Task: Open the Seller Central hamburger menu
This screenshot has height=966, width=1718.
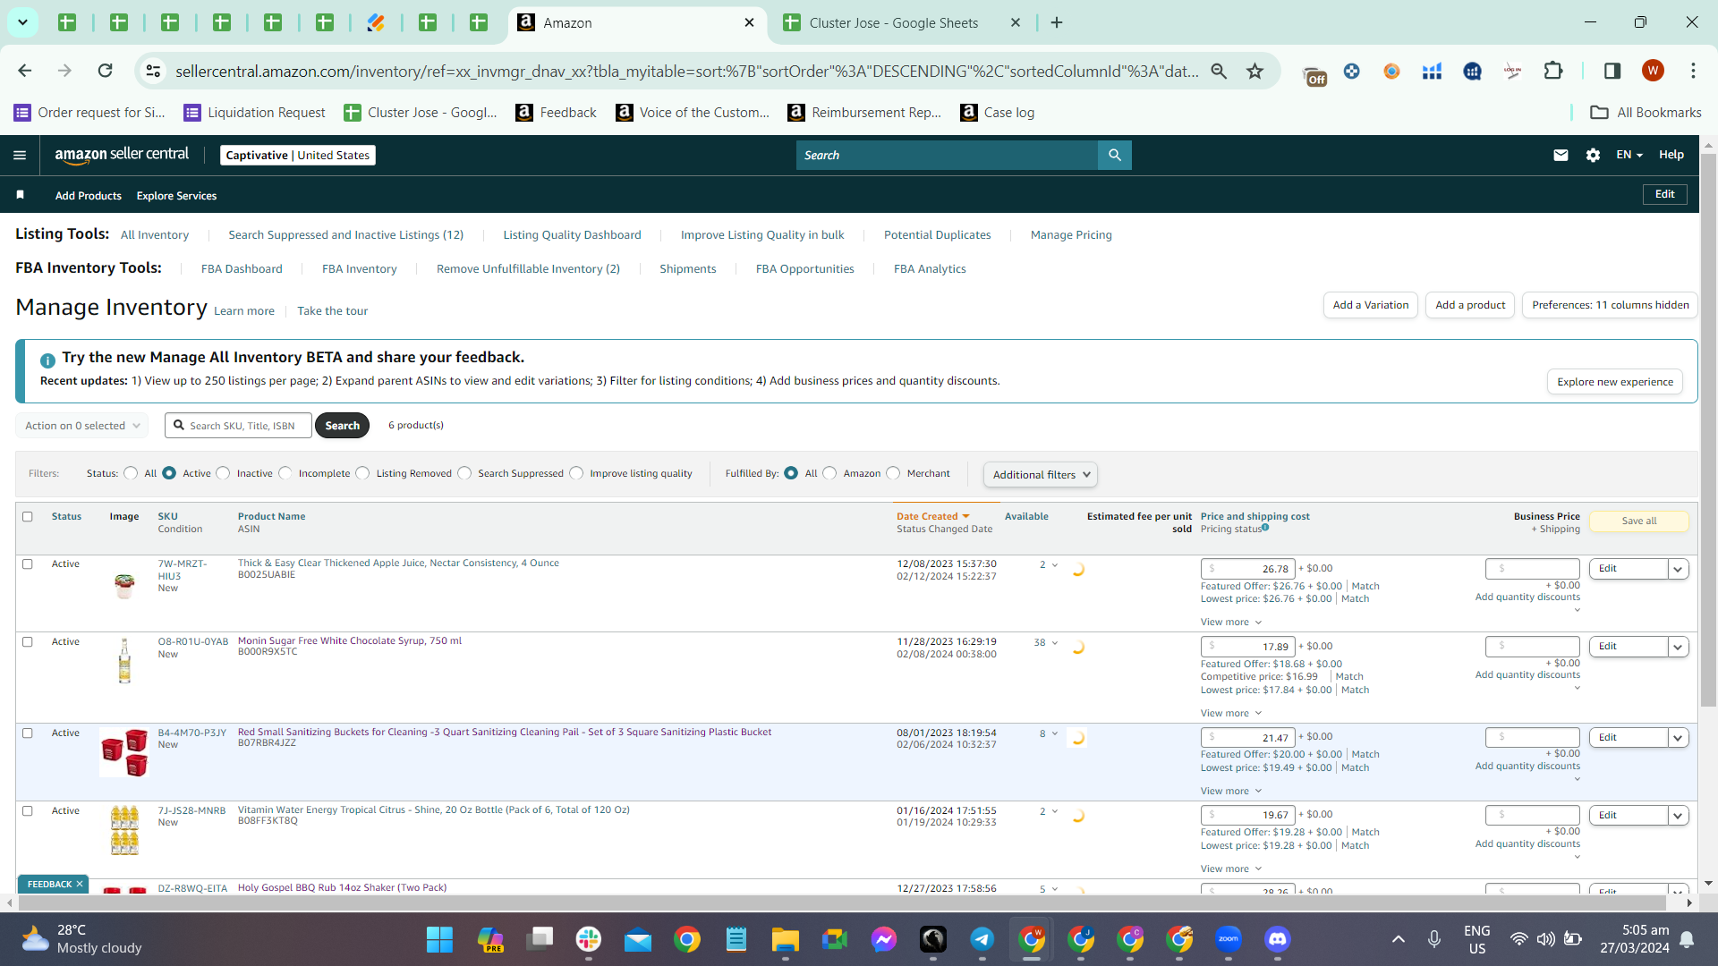Action: [20, 155]
